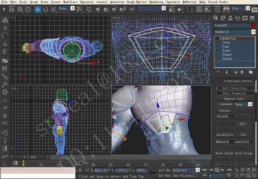Click the Quick Render teapot icon
Viewport: 258px width, 179px height.
255,10
